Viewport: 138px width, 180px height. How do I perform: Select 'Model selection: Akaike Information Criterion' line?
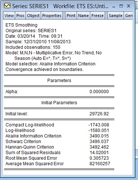coord(50,64)
